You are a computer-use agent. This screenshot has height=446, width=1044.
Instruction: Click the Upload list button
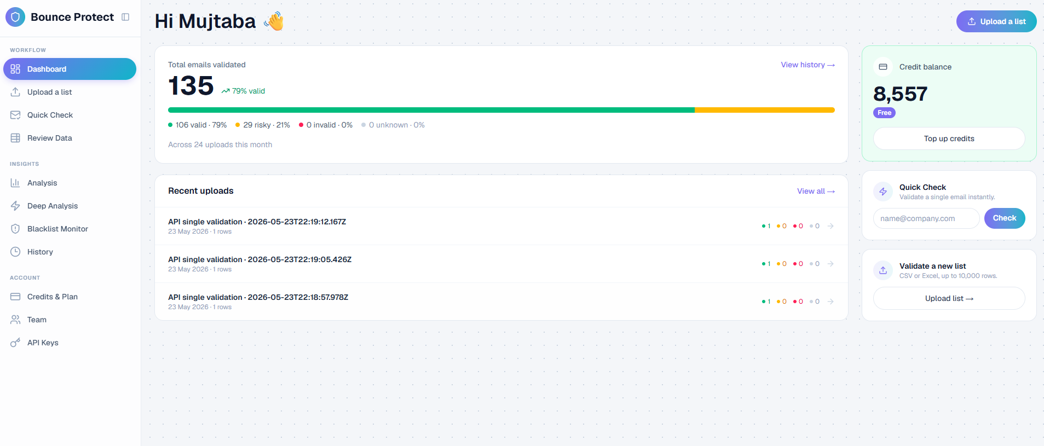[949, 298]
